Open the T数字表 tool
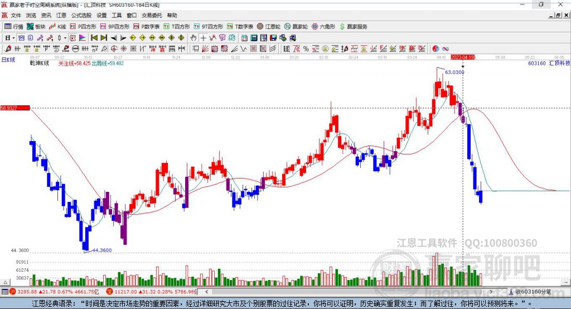The width and height of the screenshot is (571, 309). 240,27
